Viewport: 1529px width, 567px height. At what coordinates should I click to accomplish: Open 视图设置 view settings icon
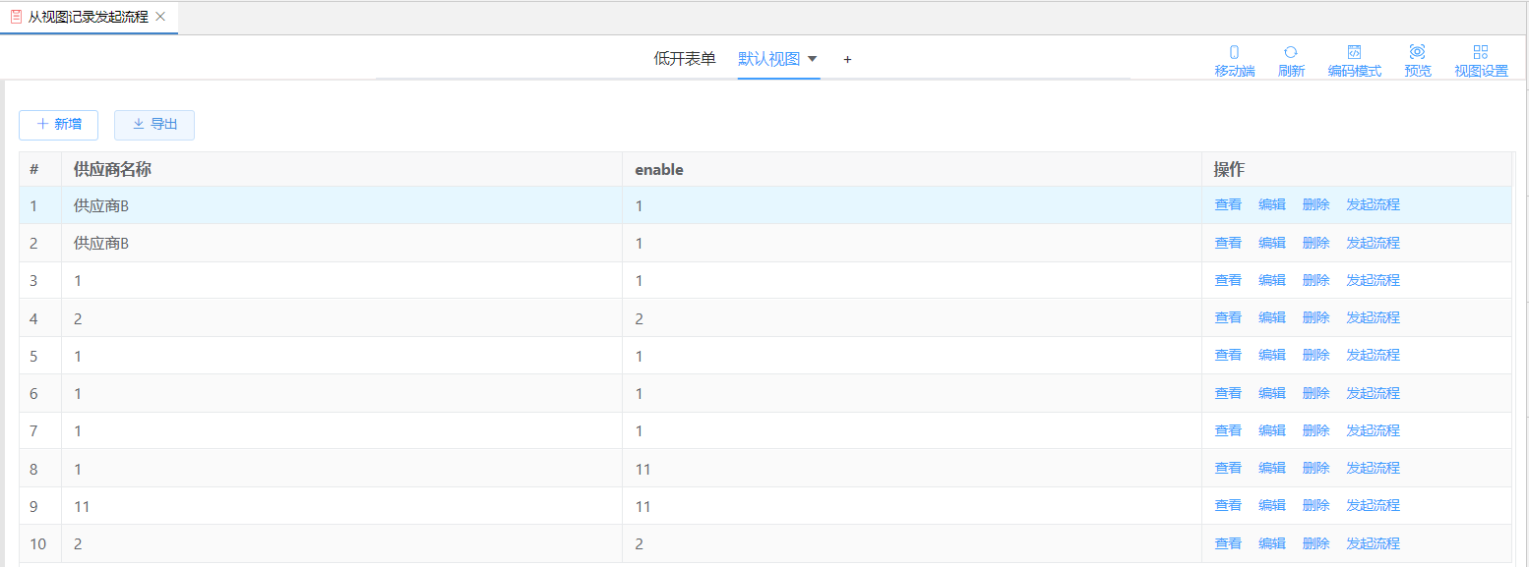coord(1481,52)
